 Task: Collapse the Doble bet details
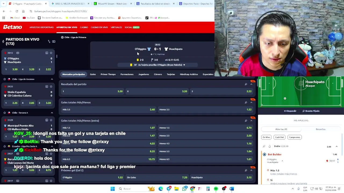(336, 147)
